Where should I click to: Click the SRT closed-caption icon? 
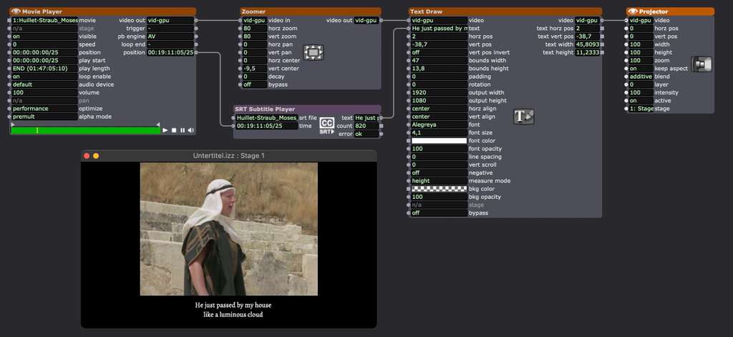click(326, 125)
